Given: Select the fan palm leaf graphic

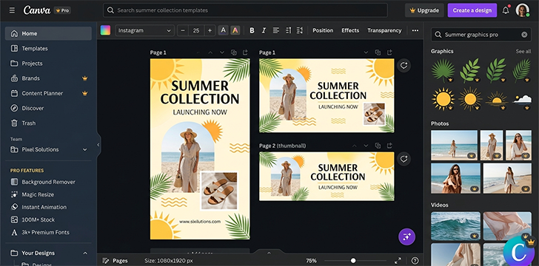Looking at the screenshot, I should pos(443,70).
